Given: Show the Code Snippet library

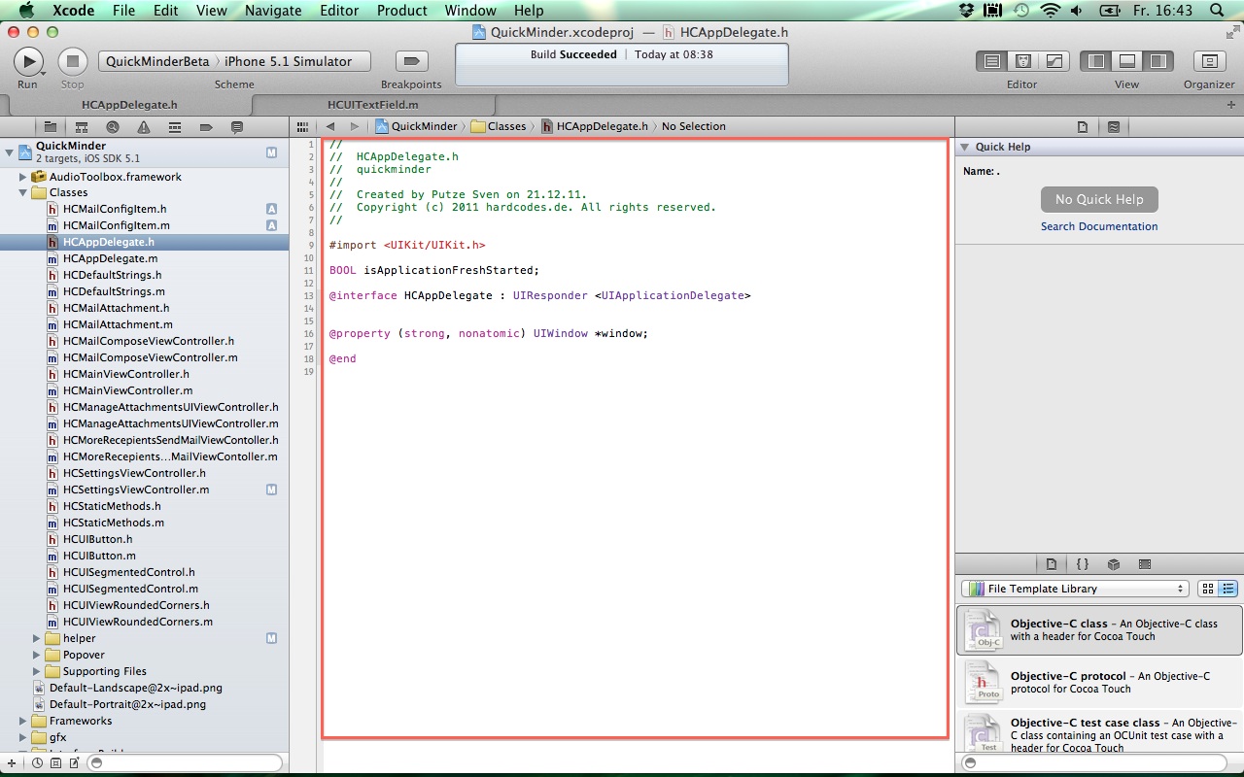Looking at the screenshot, I should (1083, 564).
